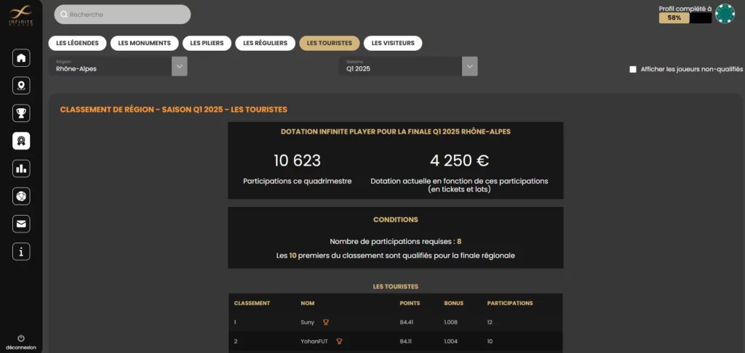
Task: Click the 10 623 participations figure
Action: pos(298,161)
